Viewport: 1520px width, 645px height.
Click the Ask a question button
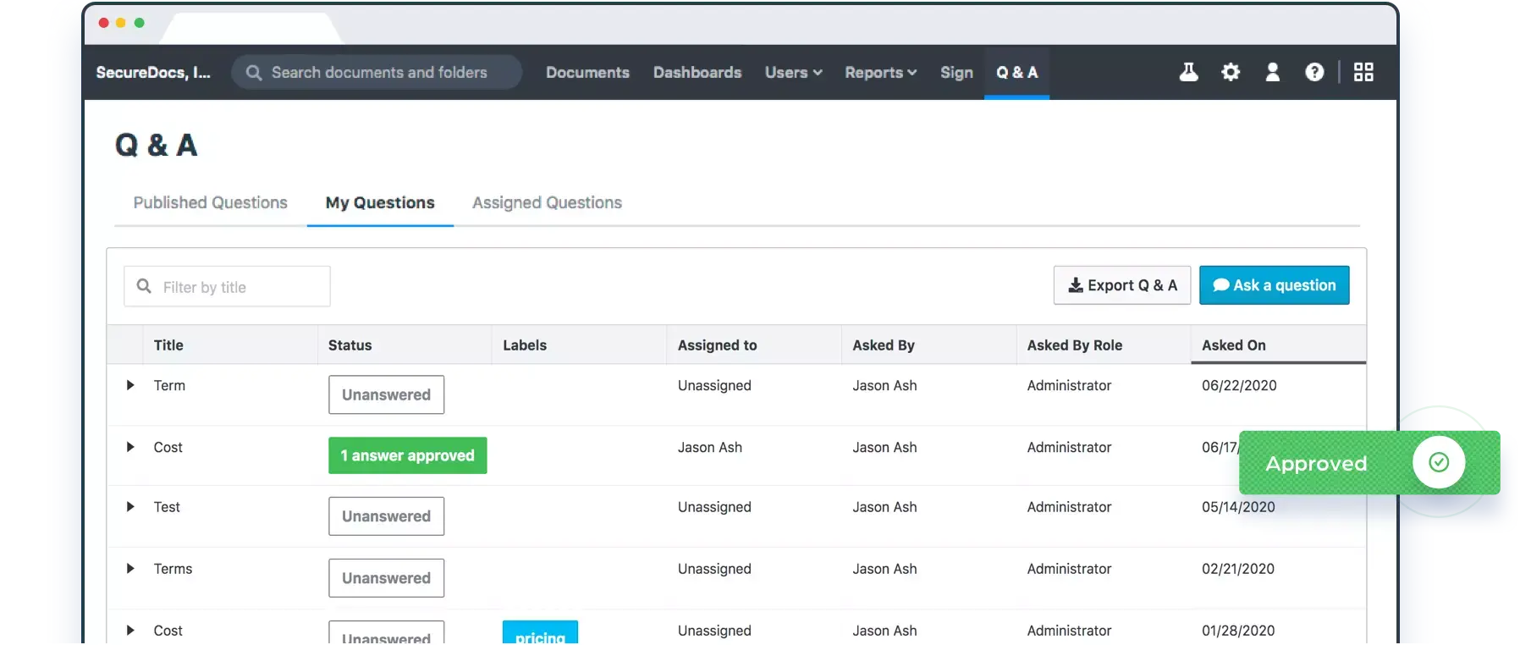coord(1275,285)
